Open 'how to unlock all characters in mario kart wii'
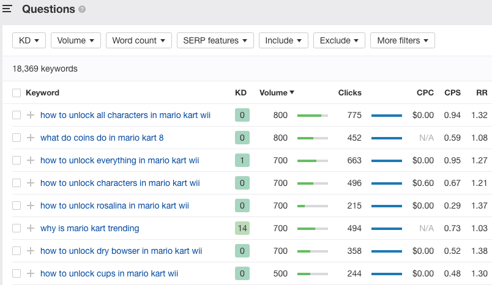This screenshot has height=285, width=492. [x=125, y=115]
